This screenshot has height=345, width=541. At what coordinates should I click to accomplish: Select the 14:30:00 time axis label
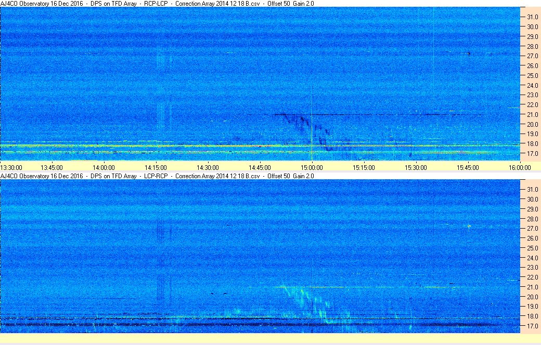click(208, 167)
